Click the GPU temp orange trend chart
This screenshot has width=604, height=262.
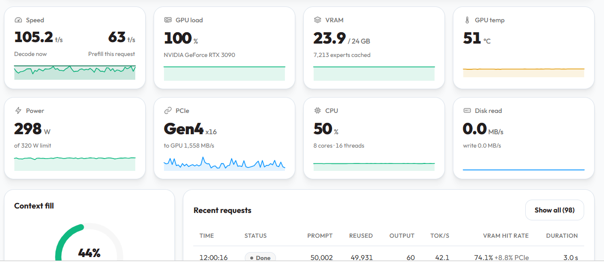point(524,72)
